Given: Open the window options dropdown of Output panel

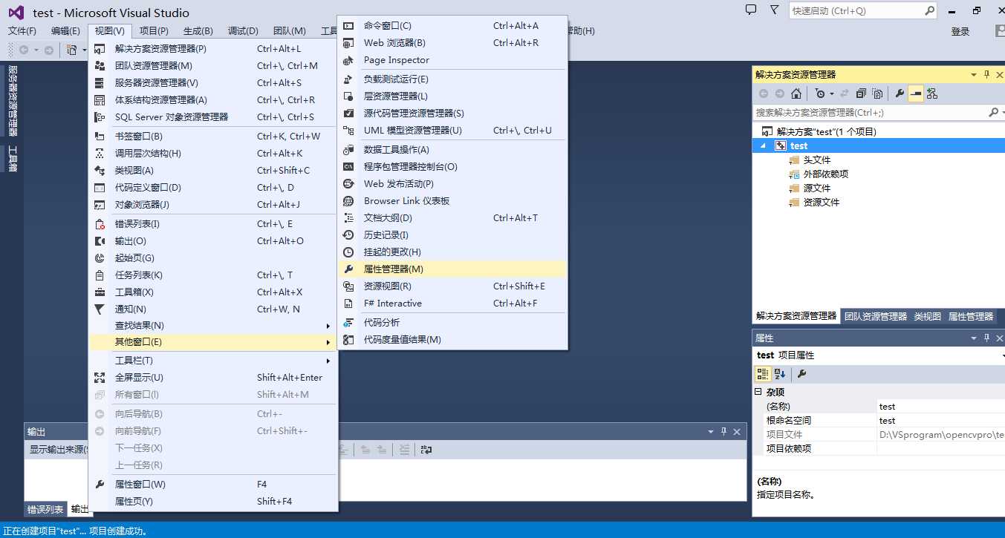Looking at the screenshot, I should pyautogui.click(x=711, y=431).
